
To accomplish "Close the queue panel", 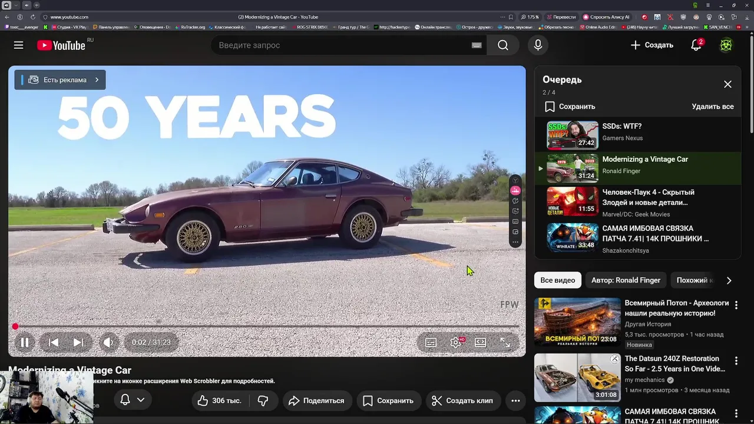I will (727, 84).
